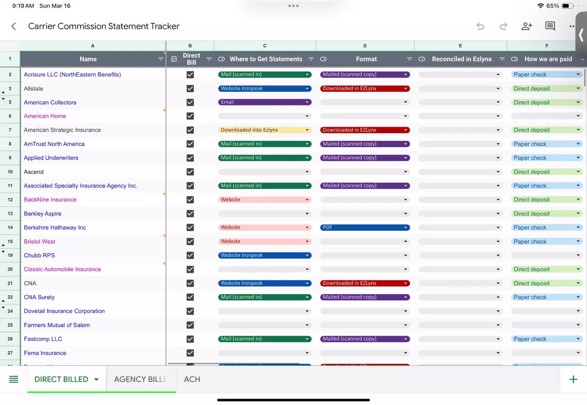Open filter icon on Where to Get Statements header
The width and height of the screenshot is (587, 405).
[311, 59]
